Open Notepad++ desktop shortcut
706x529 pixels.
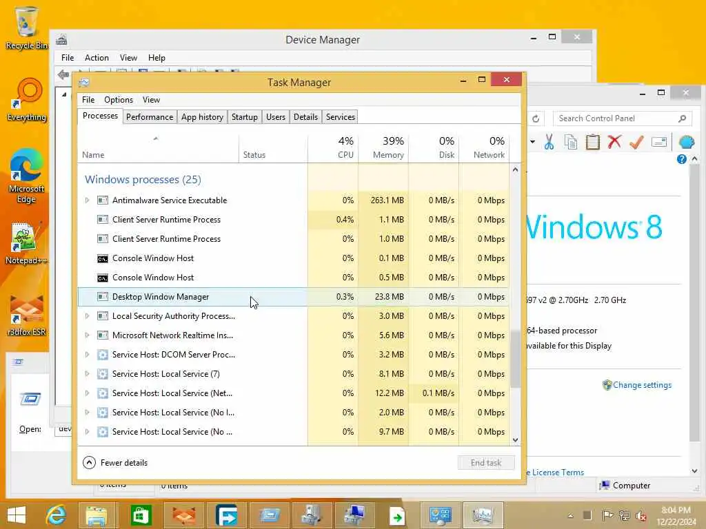coord(26,243)
